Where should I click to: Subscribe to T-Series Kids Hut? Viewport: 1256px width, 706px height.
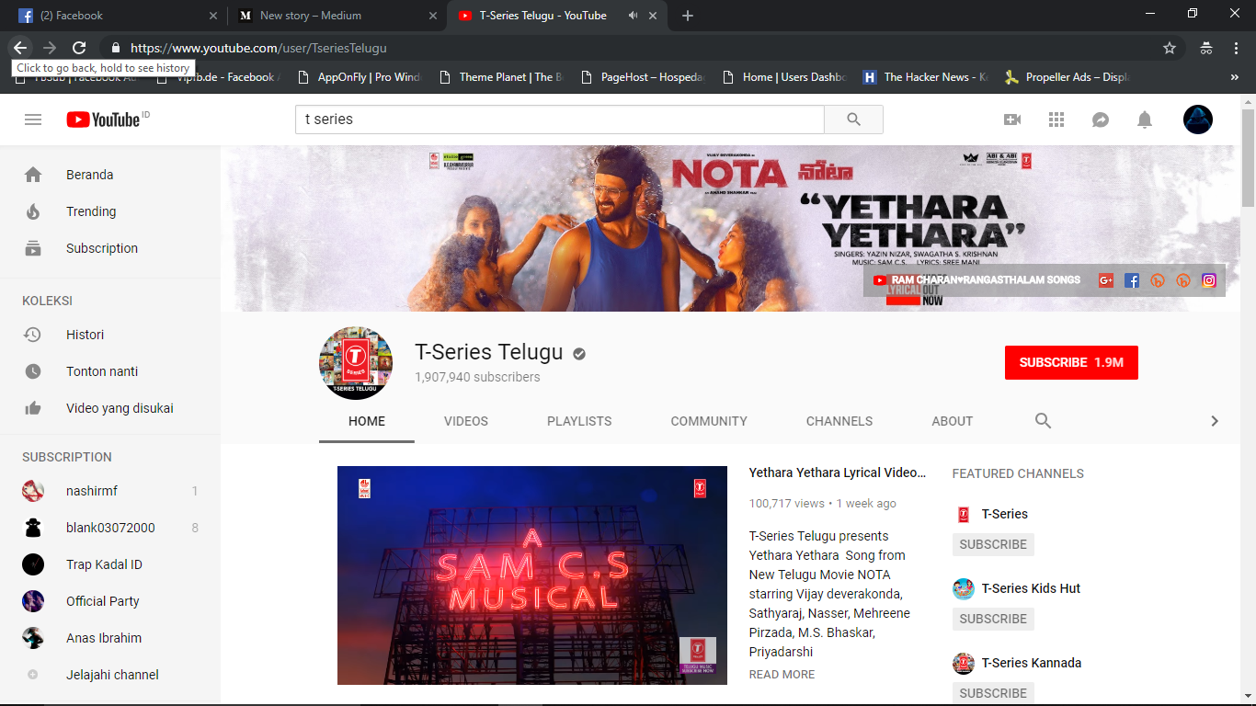(993, 619)
